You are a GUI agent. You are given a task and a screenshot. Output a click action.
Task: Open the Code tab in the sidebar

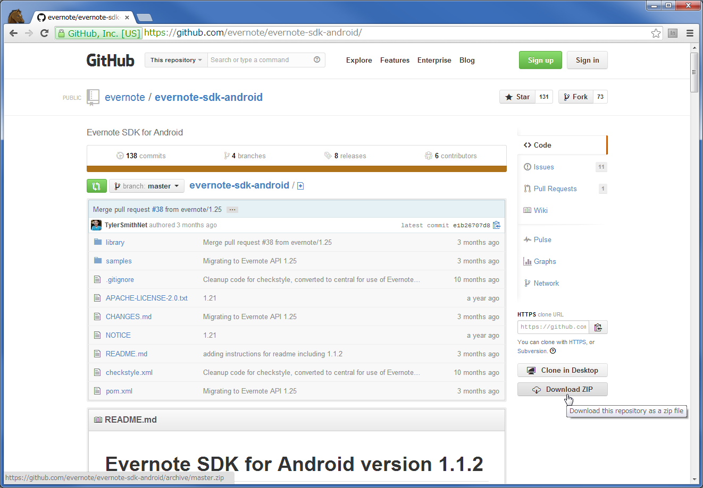(x=562, y=145)
